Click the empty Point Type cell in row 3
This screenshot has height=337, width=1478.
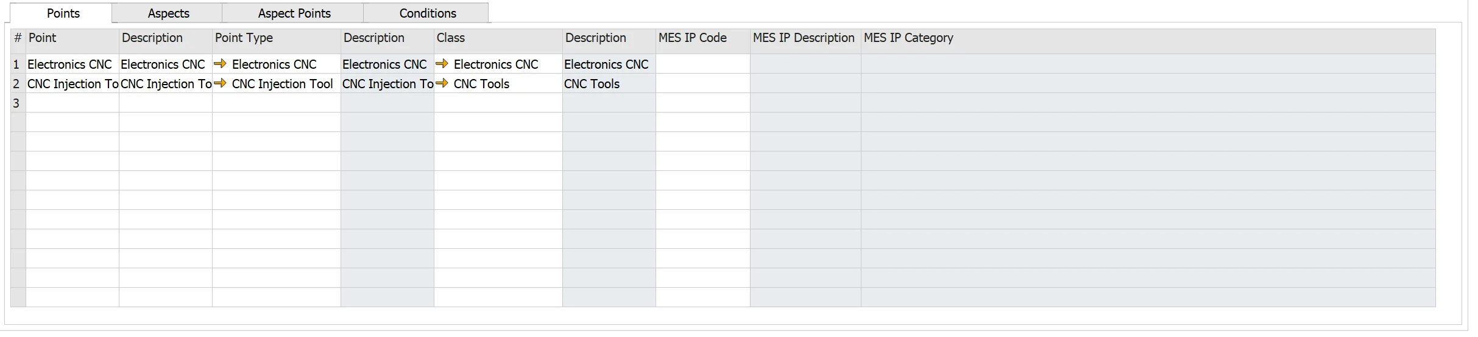[x=276, y=103]
